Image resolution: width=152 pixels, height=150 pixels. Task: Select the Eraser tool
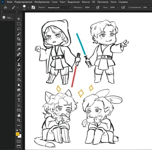[19, 75]
